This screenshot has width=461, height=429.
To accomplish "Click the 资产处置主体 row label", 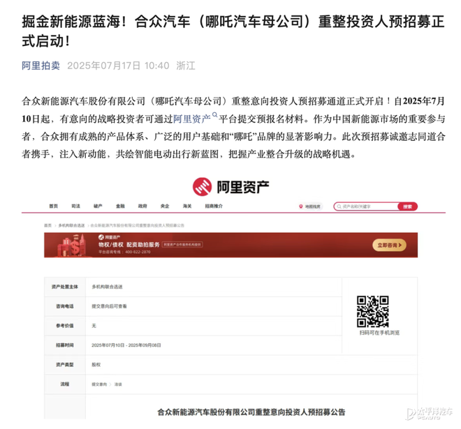I will [x=65, y=287].
